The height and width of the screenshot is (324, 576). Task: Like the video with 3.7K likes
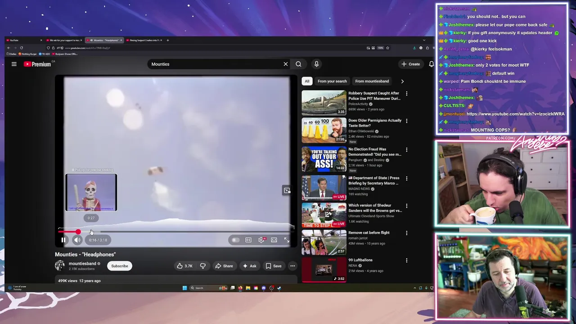coord(184,266)
